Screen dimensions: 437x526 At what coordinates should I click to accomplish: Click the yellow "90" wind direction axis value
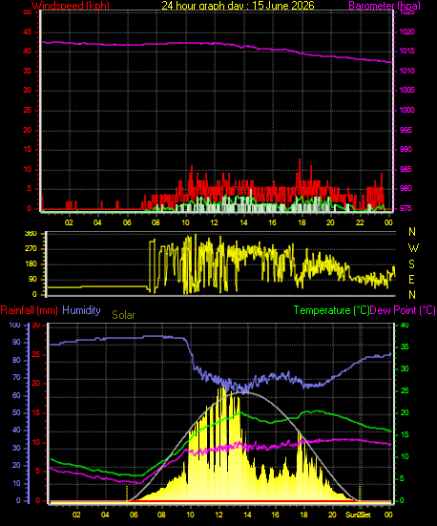[33, 280]
